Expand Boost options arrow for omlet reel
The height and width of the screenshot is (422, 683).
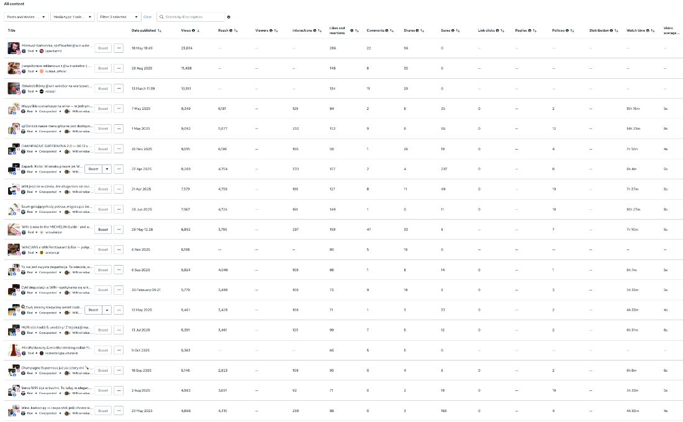tap(107, 310)
